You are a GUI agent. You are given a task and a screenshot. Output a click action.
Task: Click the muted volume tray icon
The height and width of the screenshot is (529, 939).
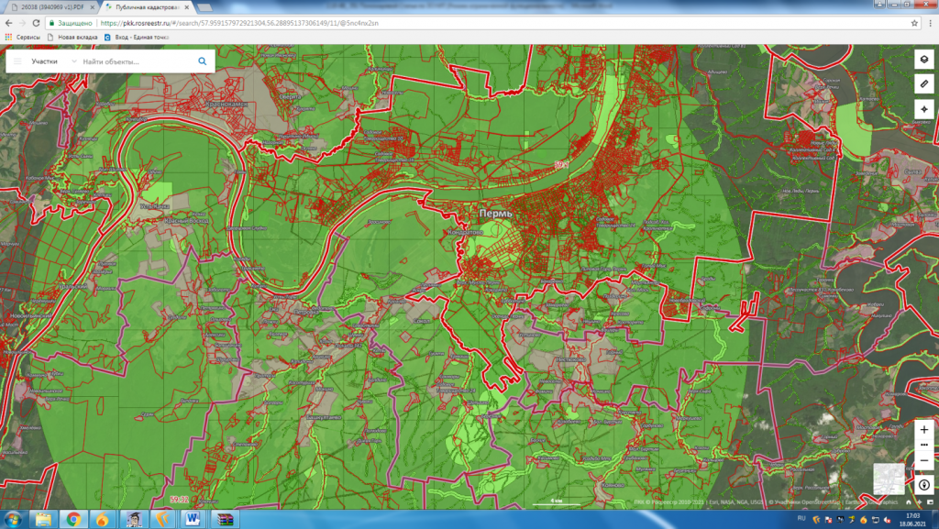pos(887,520)
